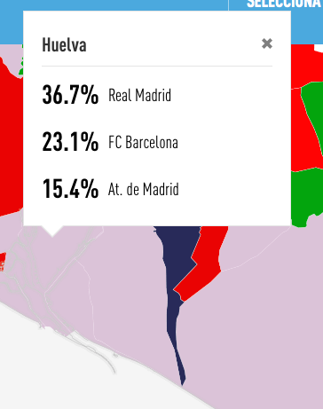Close the Huelva popup

click(267, 43)
